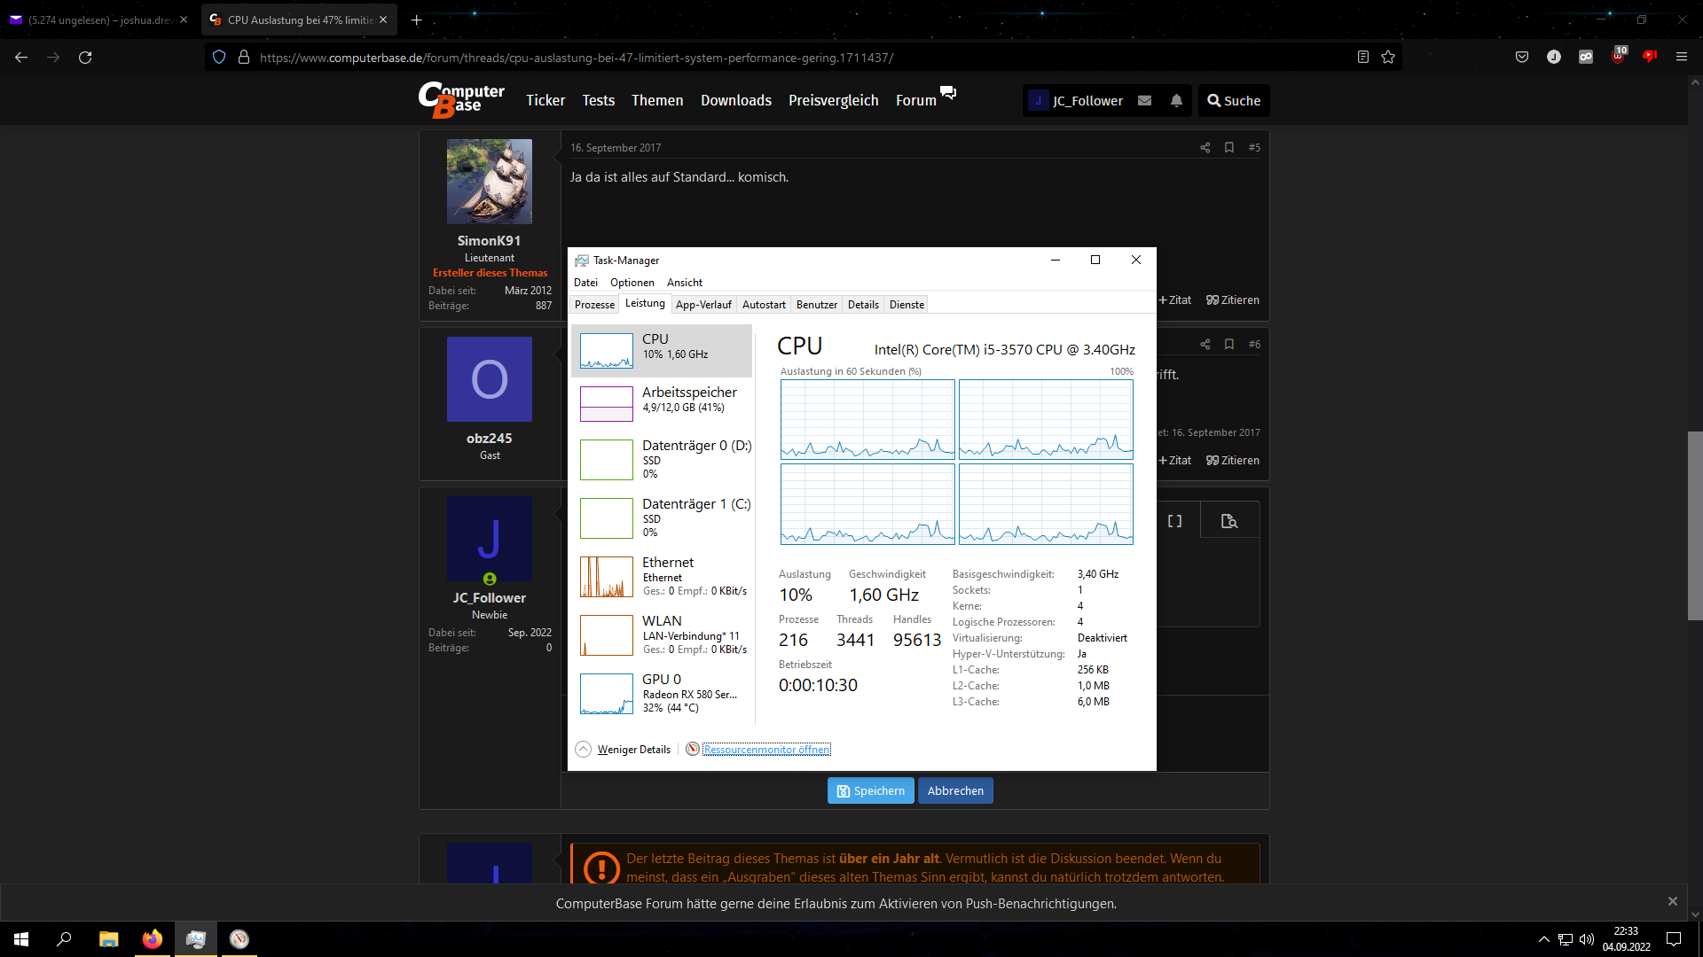Open the Firefox hamburger menu
This screenshot has width=1703, height=957.
1681,58
